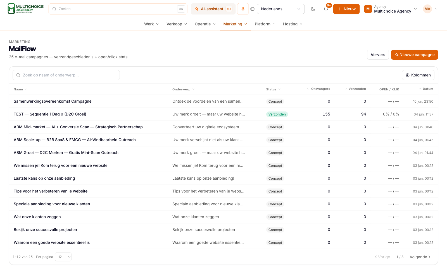
Task: Open the Operatie menu
Action: point(205,24)
